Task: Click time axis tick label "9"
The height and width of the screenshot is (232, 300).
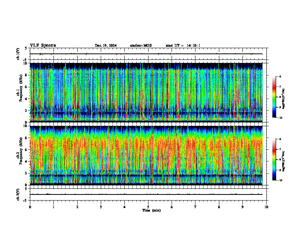Action: pyautogui.click(x=242, y=207)
